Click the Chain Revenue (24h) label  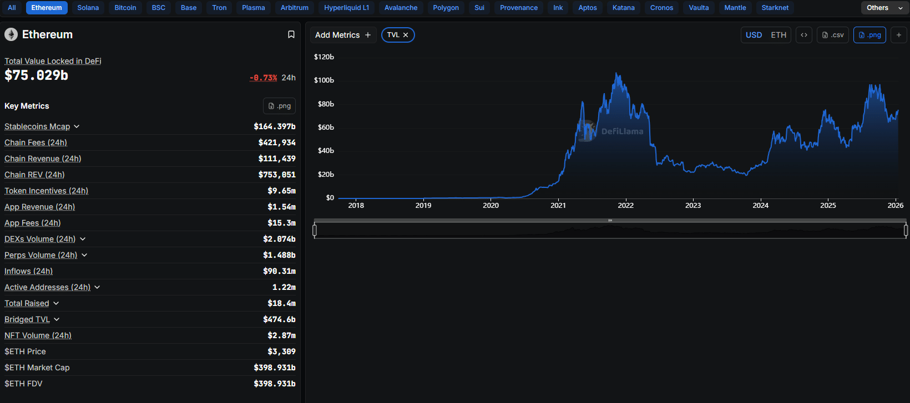43,159
